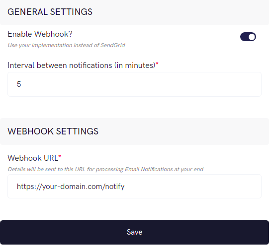Click the "Details will be sent" helper text
This screenshot has height=252, width=270.
pos(105,169)
